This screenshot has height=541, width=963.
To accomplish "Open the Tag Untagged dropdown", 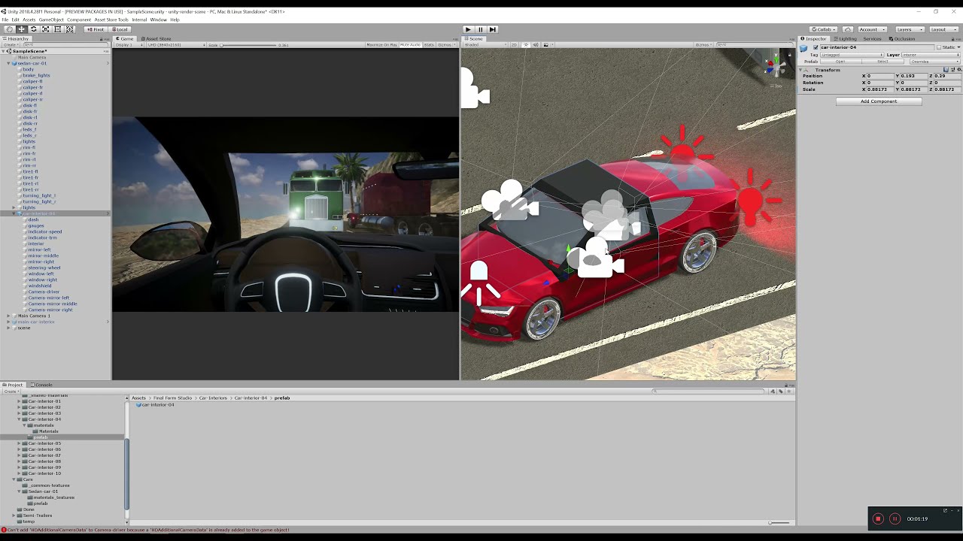I will tap(852, 55).
